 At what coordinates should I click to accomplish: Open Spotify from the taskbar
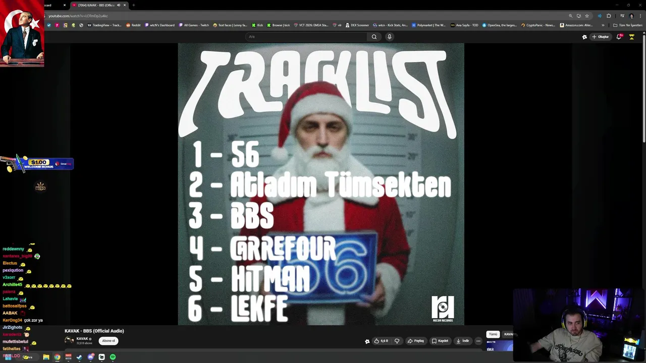coord(113,357)
